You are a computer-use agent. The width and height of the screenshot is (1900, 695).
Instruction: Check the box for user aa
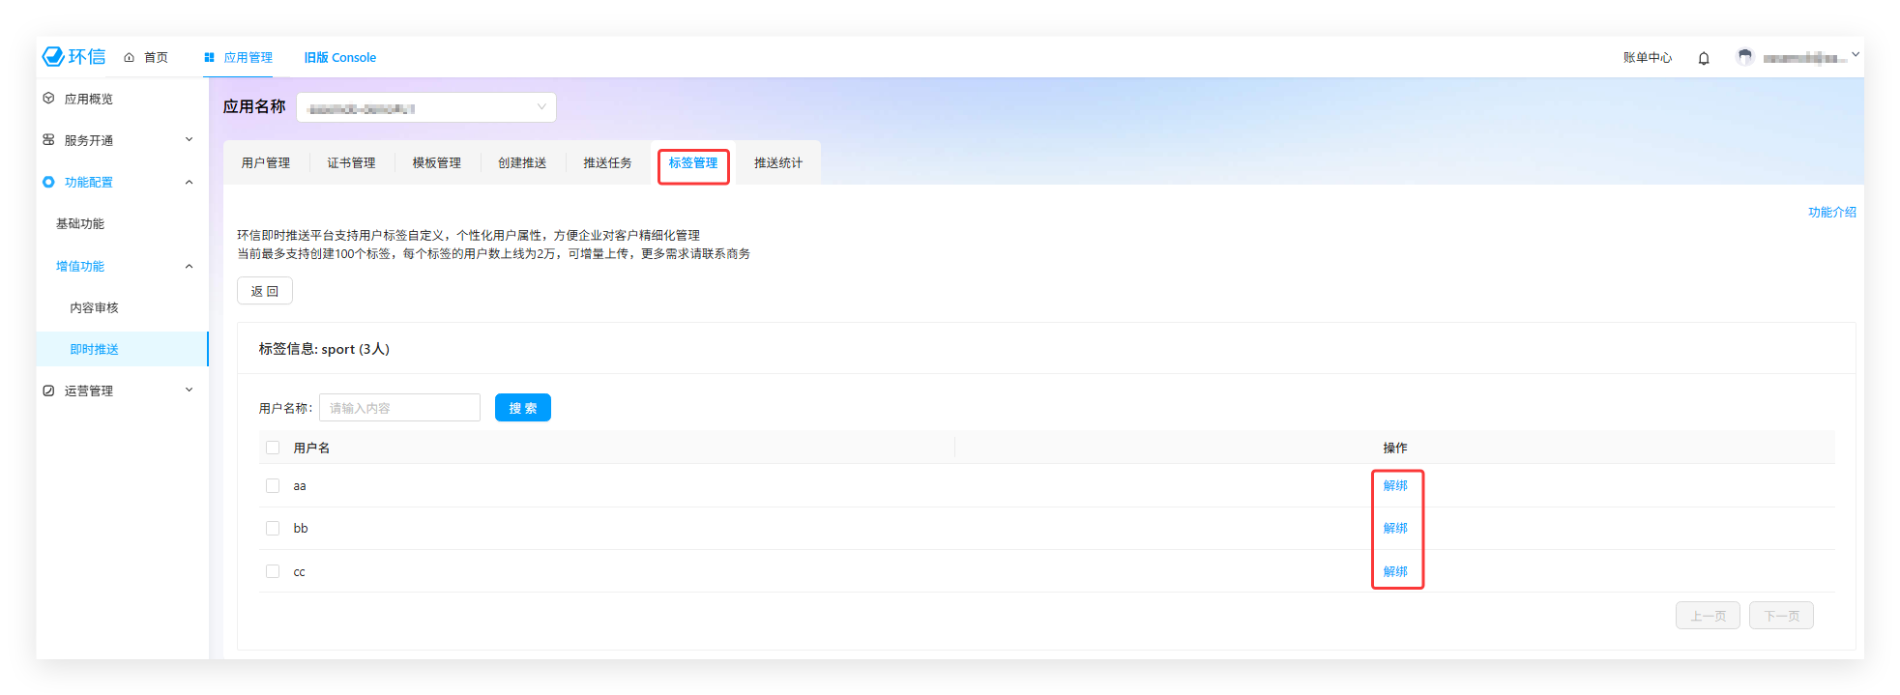(273, 486)
